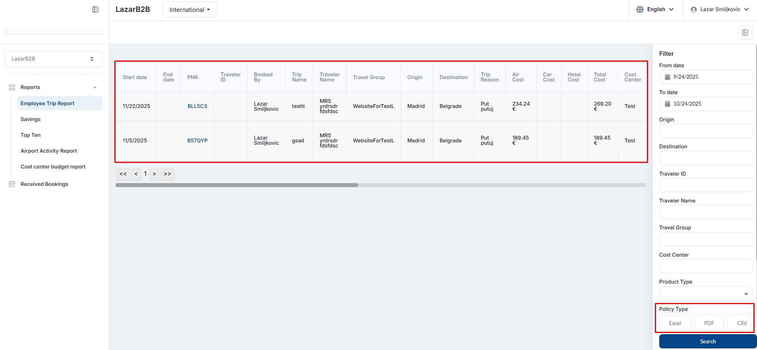Click the Start date column header

point(135,77)
